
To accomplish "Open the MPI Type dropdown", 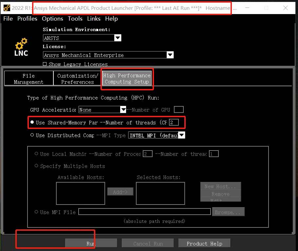I will click(181, 135).
